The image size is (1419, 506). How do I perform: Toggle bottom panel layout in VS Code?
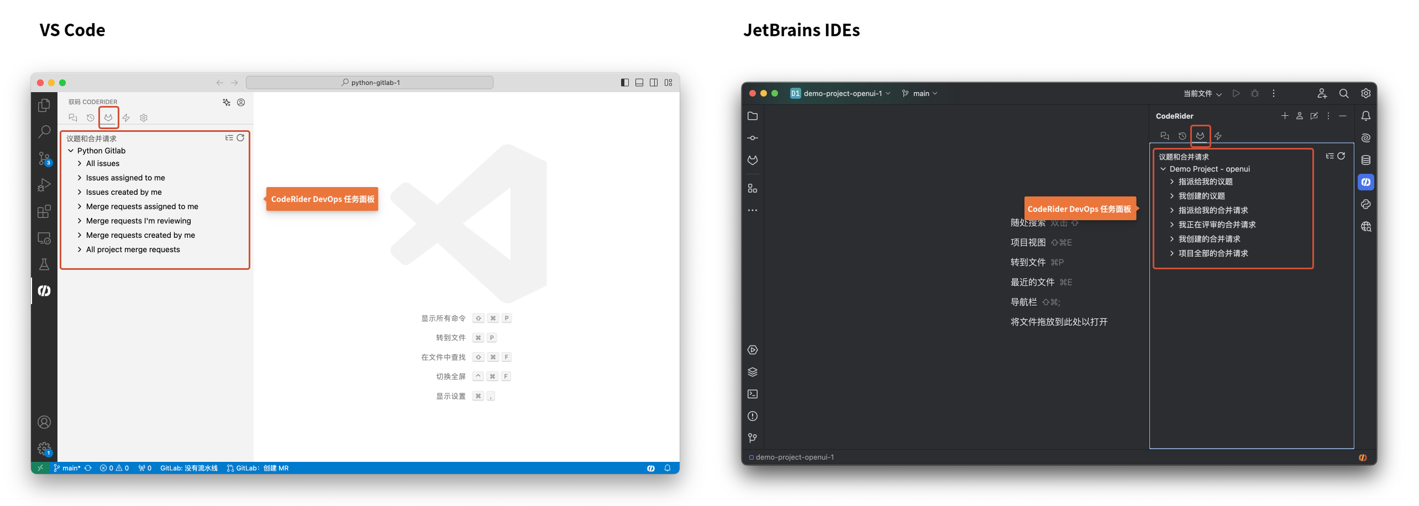[639, 83]
